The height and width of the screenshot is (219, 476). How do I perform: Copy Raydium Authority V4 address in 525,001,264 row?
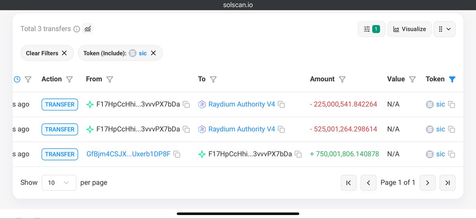[281, 129]
